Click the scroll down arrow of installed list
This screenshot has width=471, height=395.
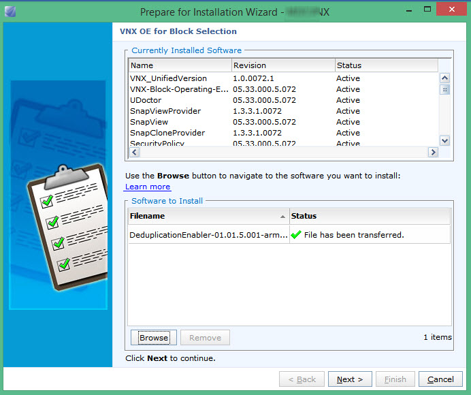coord(444,140)
